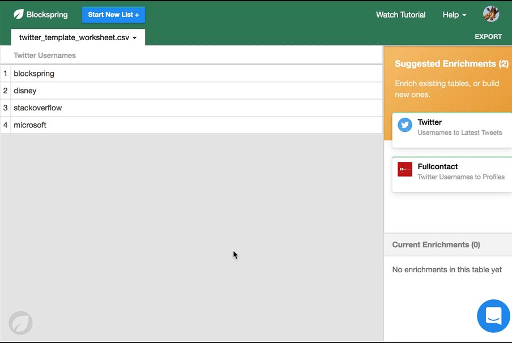The height and width of the screenshot is (343, 512).
Task: Click the Blockspring leaf logo icon
Action: tap(19, 14)
